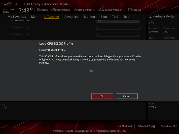Screen dimensions: 179x134
Task: Switch to the Boot tab
Action: click(104, 17)
